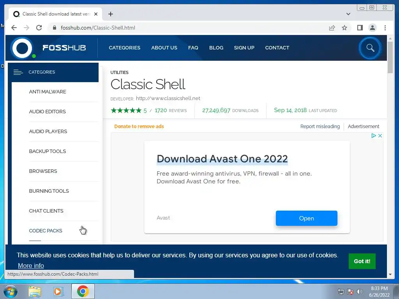This screenshot has height=299, width=399.
Task: Click the padlock site info icon
Action: coord(54,28)
